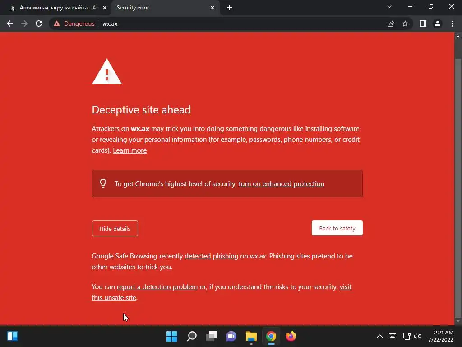The width and height of the screenshot is (462, 347).
Task: Click the Back to safety button
Action: 337,228
